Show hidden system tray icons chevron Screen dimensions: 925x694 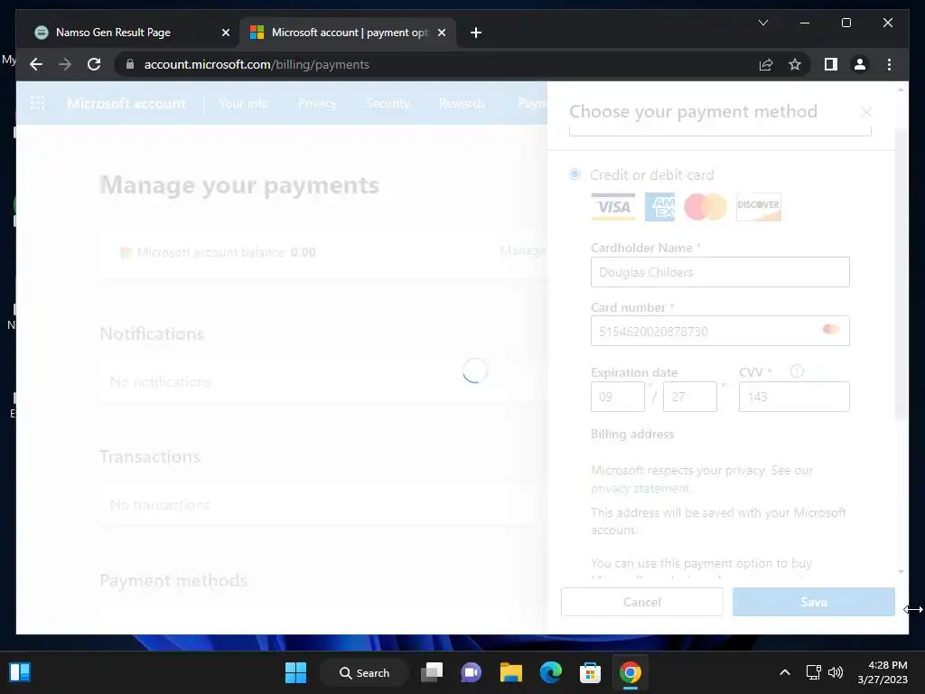pos(785,672)
